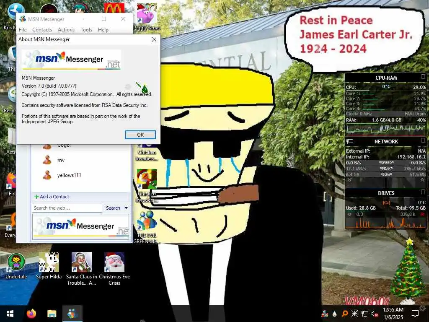The image size is (429, 322).
Task: Open the McDonald's logo desktop icon
Action: coord(114,8)
